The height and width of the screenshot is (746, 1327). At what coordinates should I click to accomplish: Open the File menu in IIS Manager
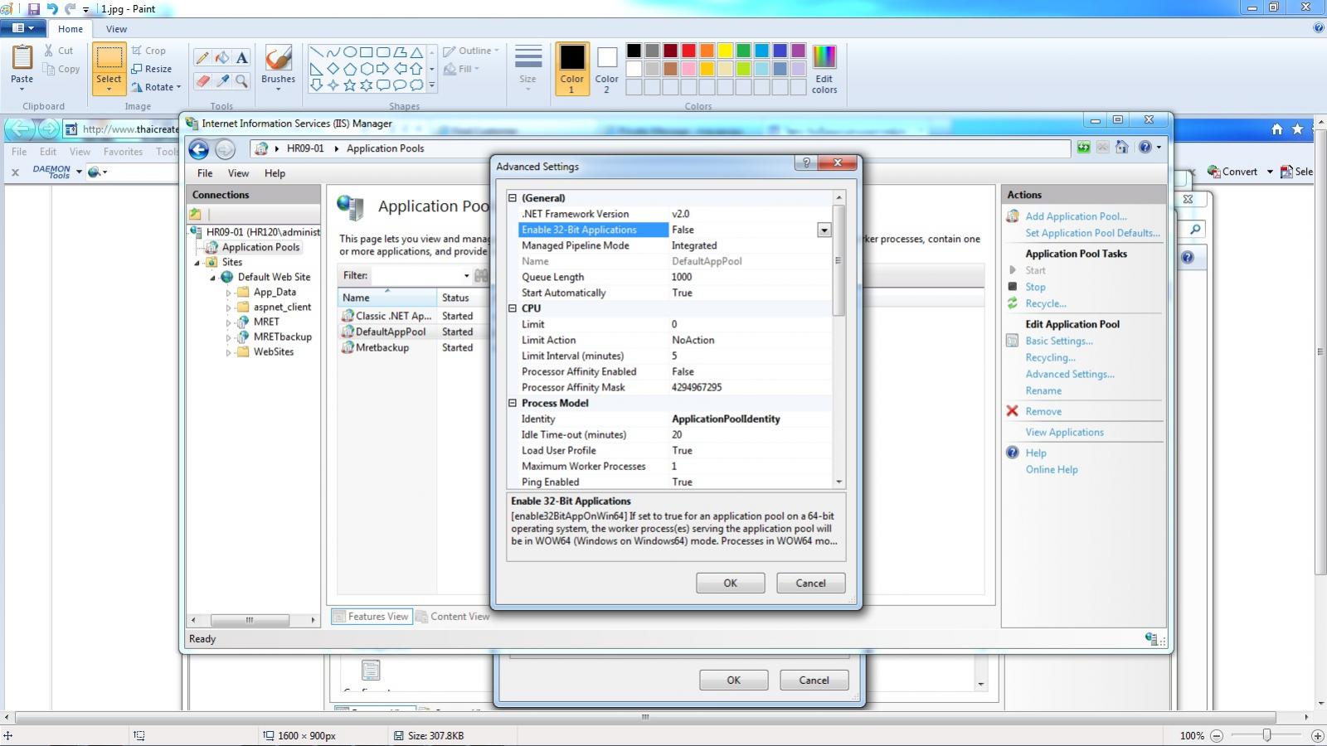coord(204,173)
